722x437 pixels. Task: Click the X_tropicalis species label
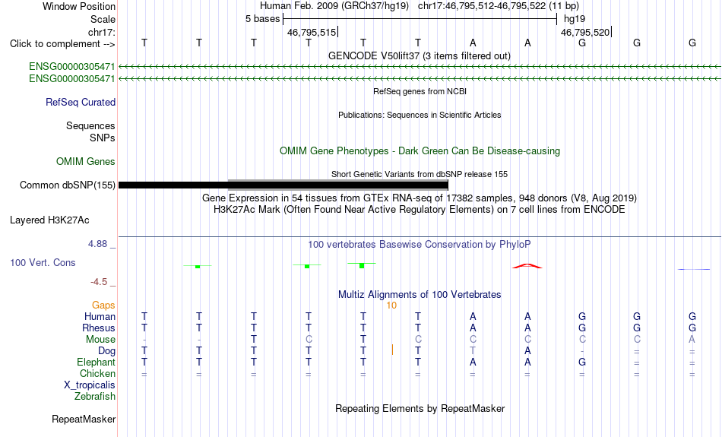coord(90,385)
